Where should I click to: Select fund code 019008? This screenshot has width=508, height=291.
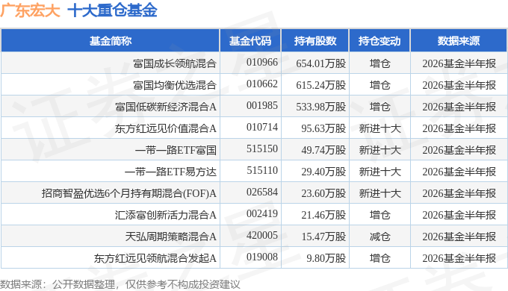pos(262,257)
